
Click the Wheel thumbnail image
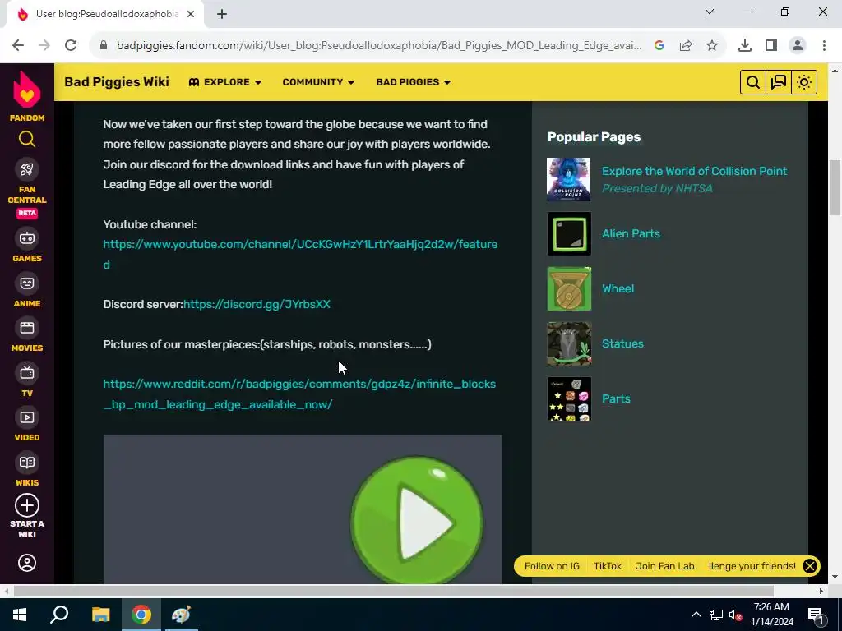[569, 288]
